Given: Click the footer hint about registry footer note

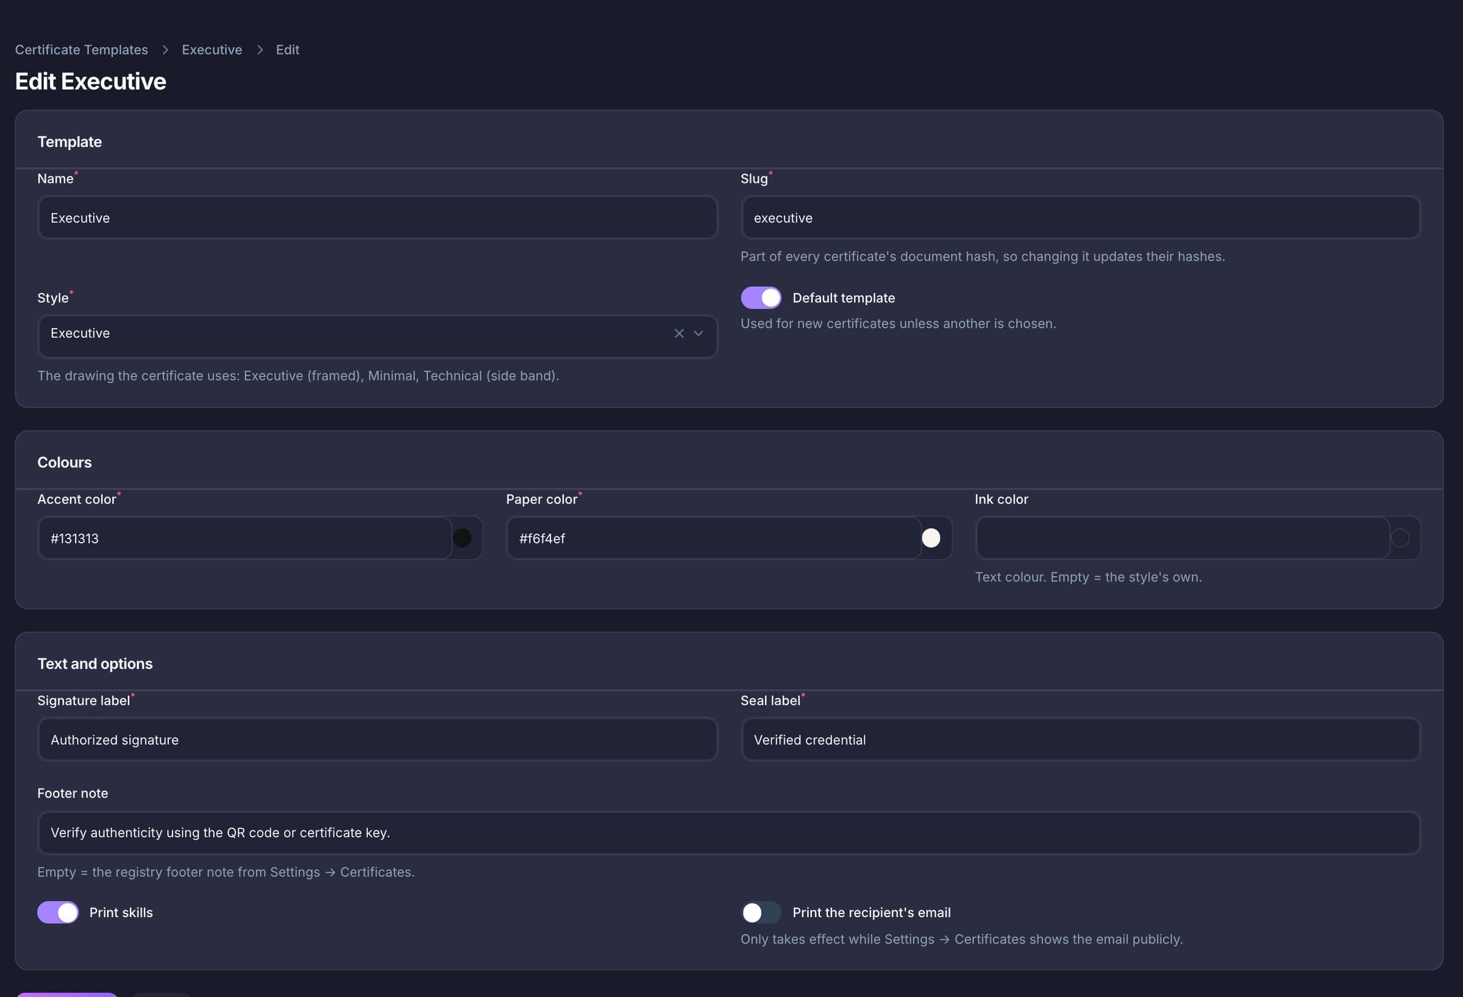Looking at the screenshot, I should coord(226,872).
